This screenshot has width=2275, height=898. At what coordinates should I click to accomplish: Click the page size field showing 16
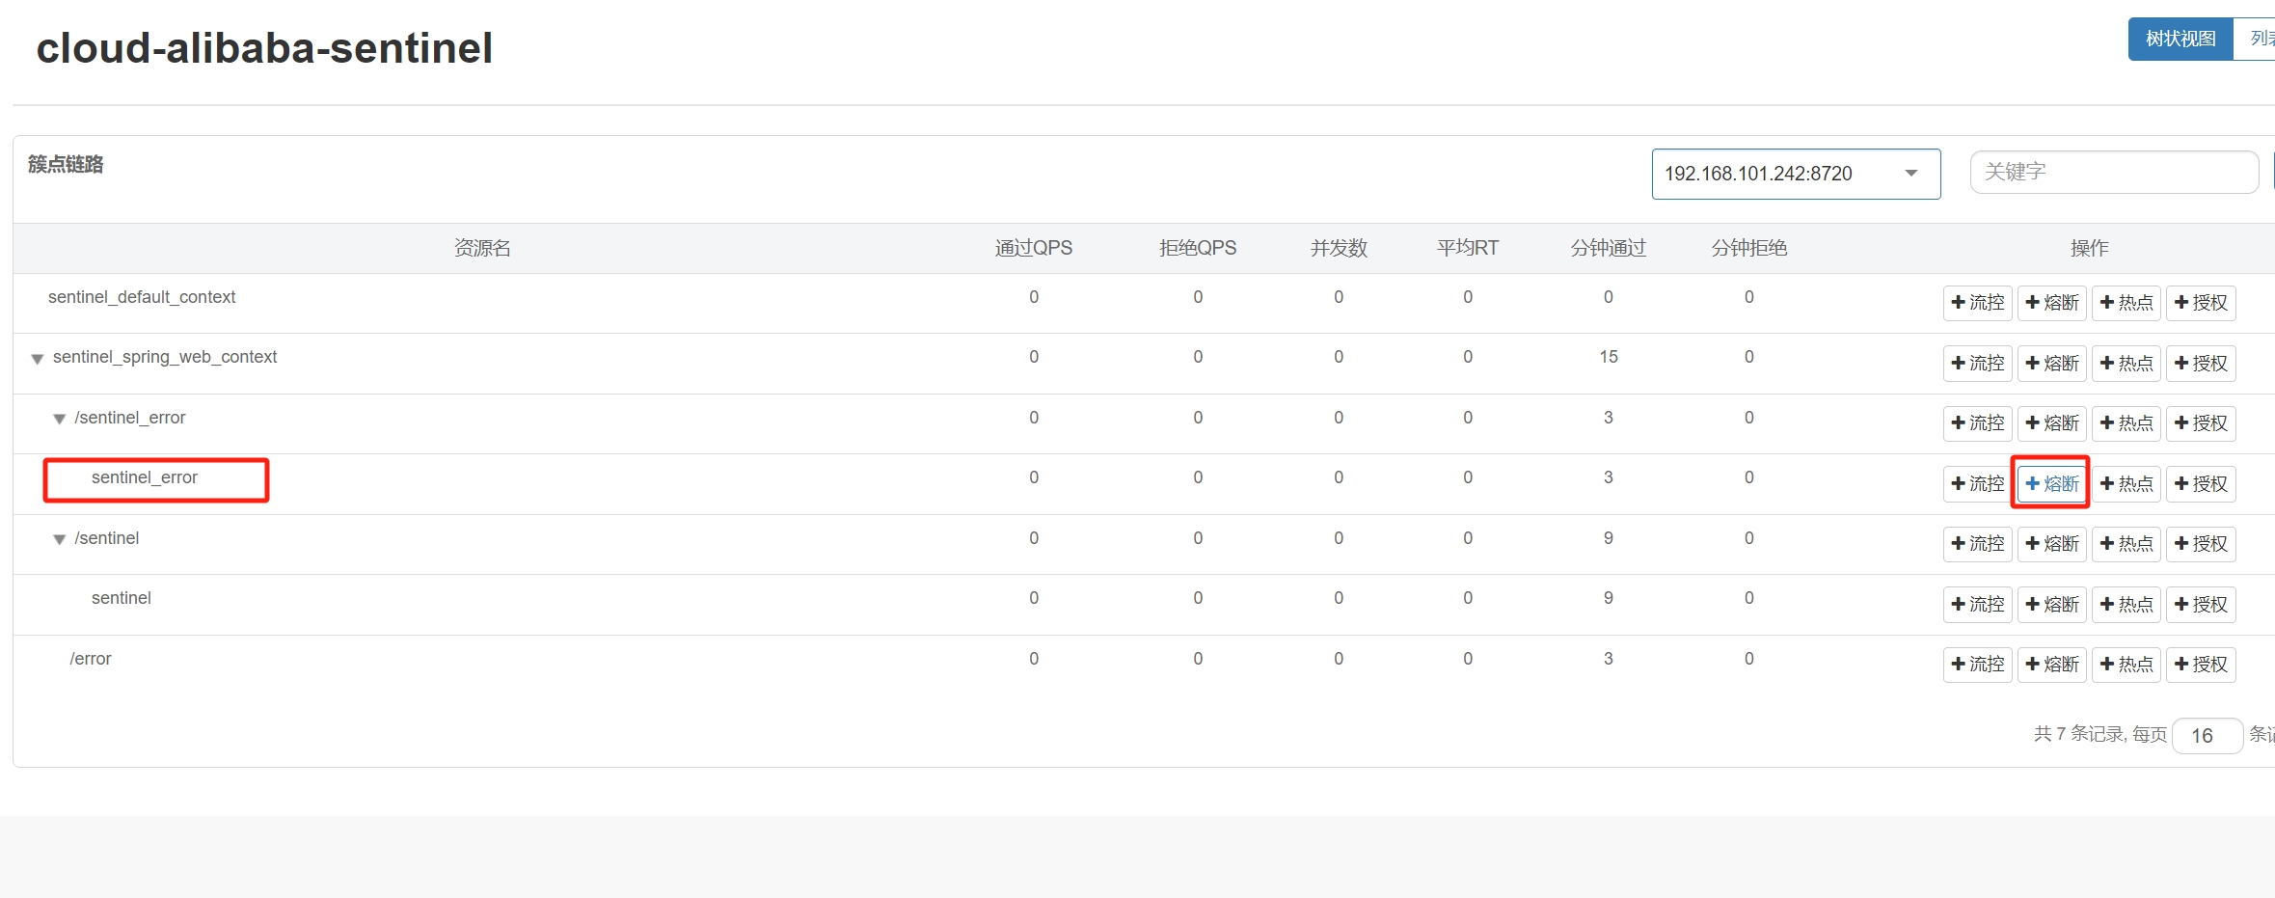click(x=2206, y=736)
